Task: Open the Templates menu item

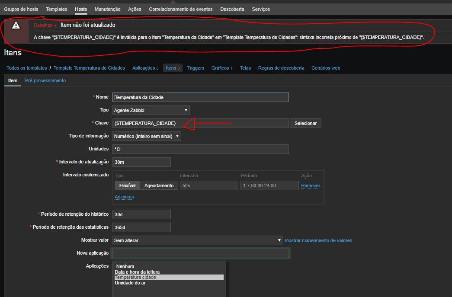Action: point(56,9)
